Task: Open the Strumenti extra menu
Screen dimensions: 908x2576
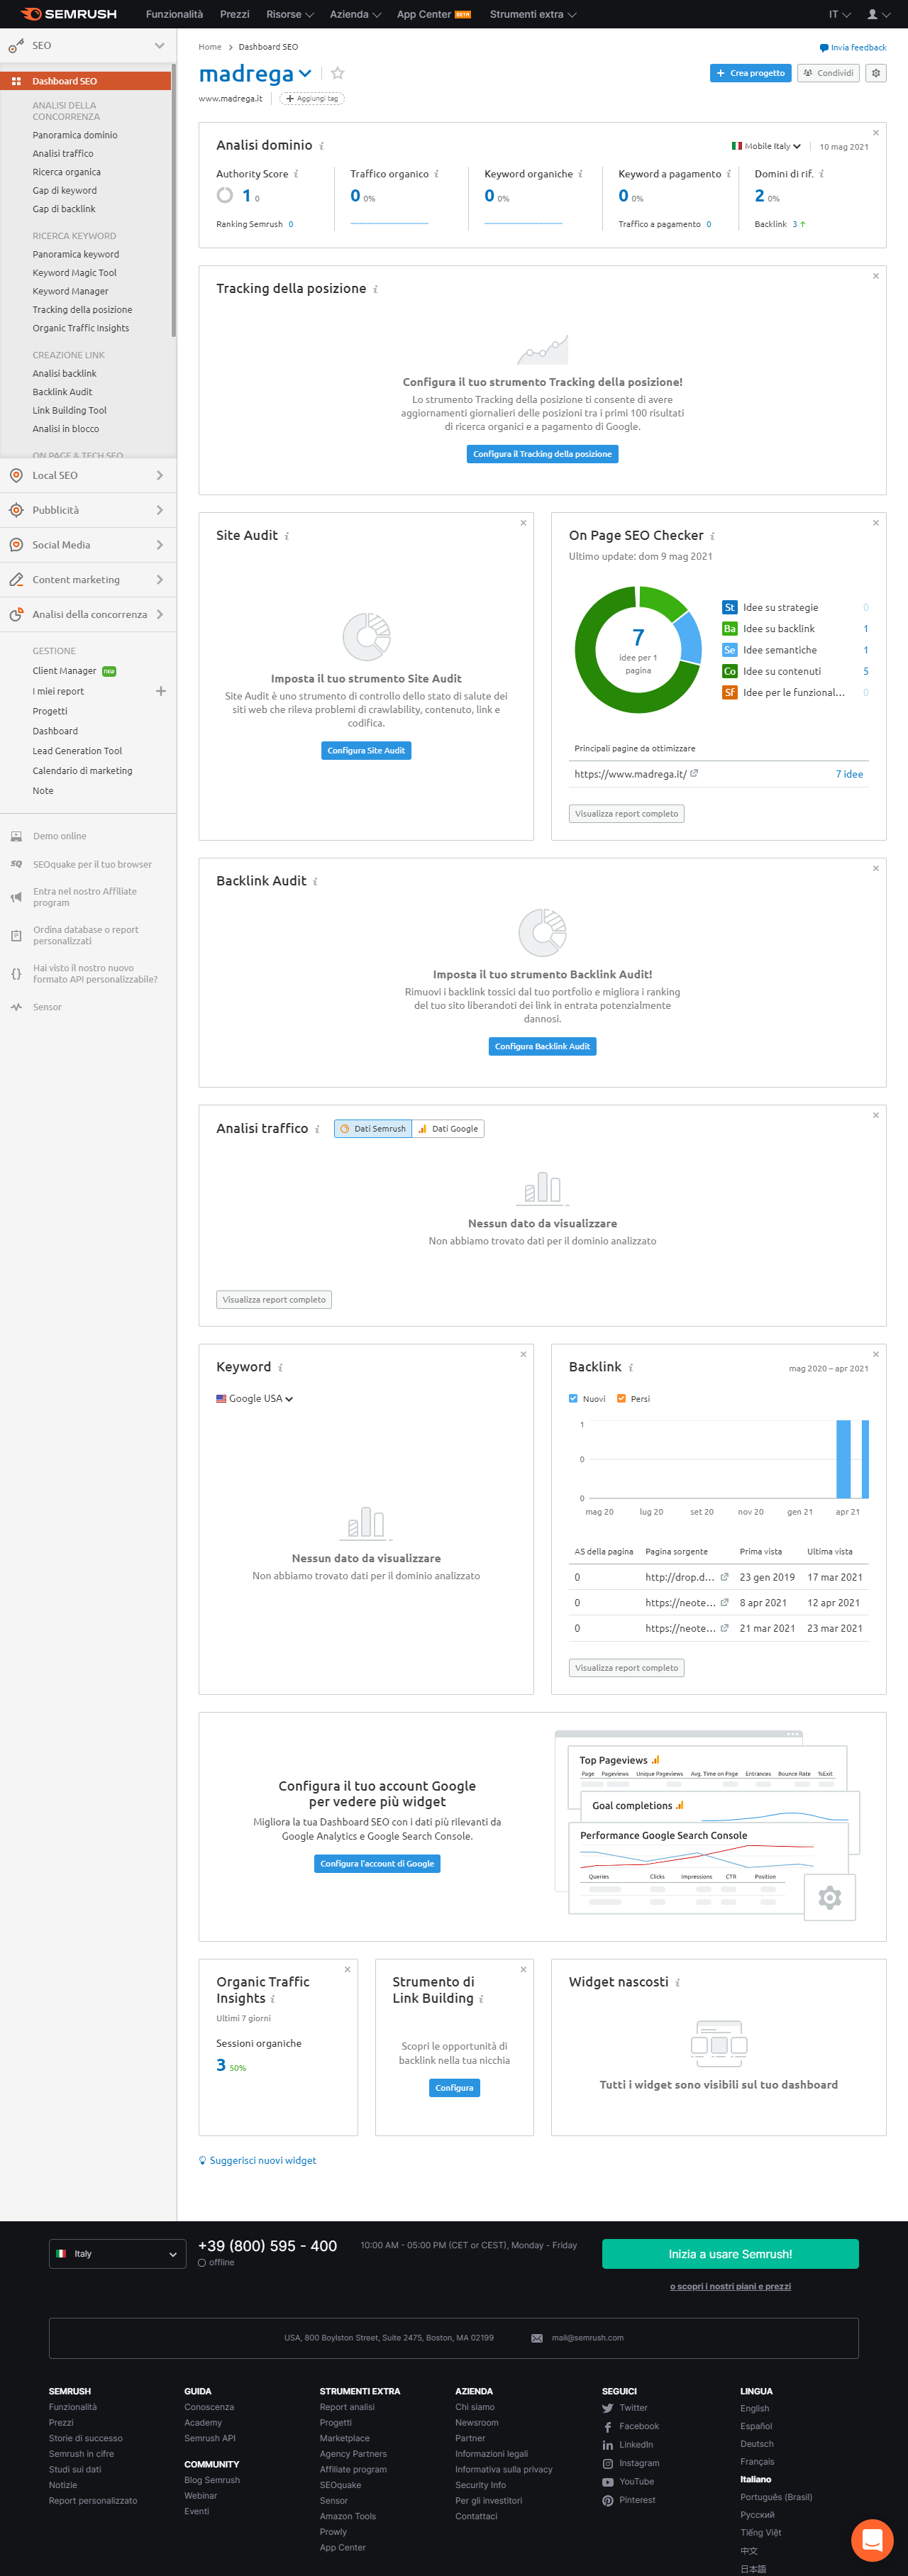Action: tap(533, 14)
